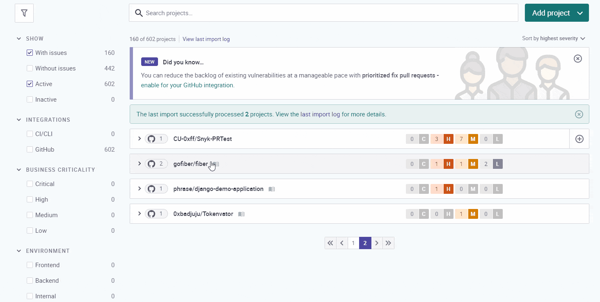Click book icon next to phrase/django-demo-application

272,189
